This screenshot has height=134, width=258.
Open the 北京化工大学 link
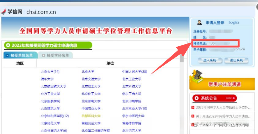tap(91, 94)
